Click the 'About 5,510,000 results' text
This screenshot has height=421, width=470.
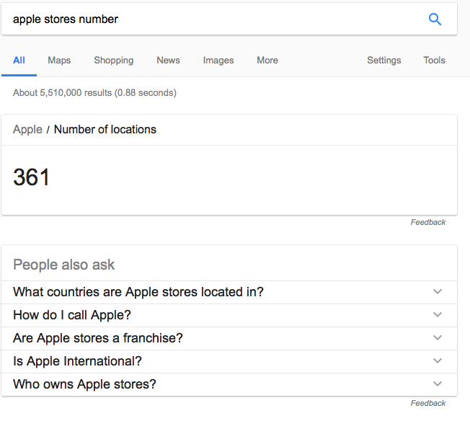(62, 93)
